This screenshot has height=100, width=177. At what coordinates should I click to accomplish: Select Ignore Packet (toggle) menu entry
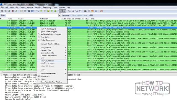pos(52,31)
